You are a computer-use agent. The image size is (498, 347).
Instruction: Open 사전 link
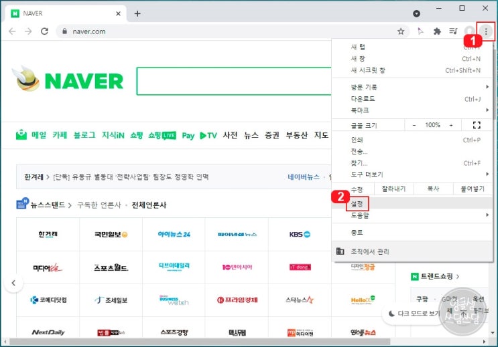[x=231, y=135]
